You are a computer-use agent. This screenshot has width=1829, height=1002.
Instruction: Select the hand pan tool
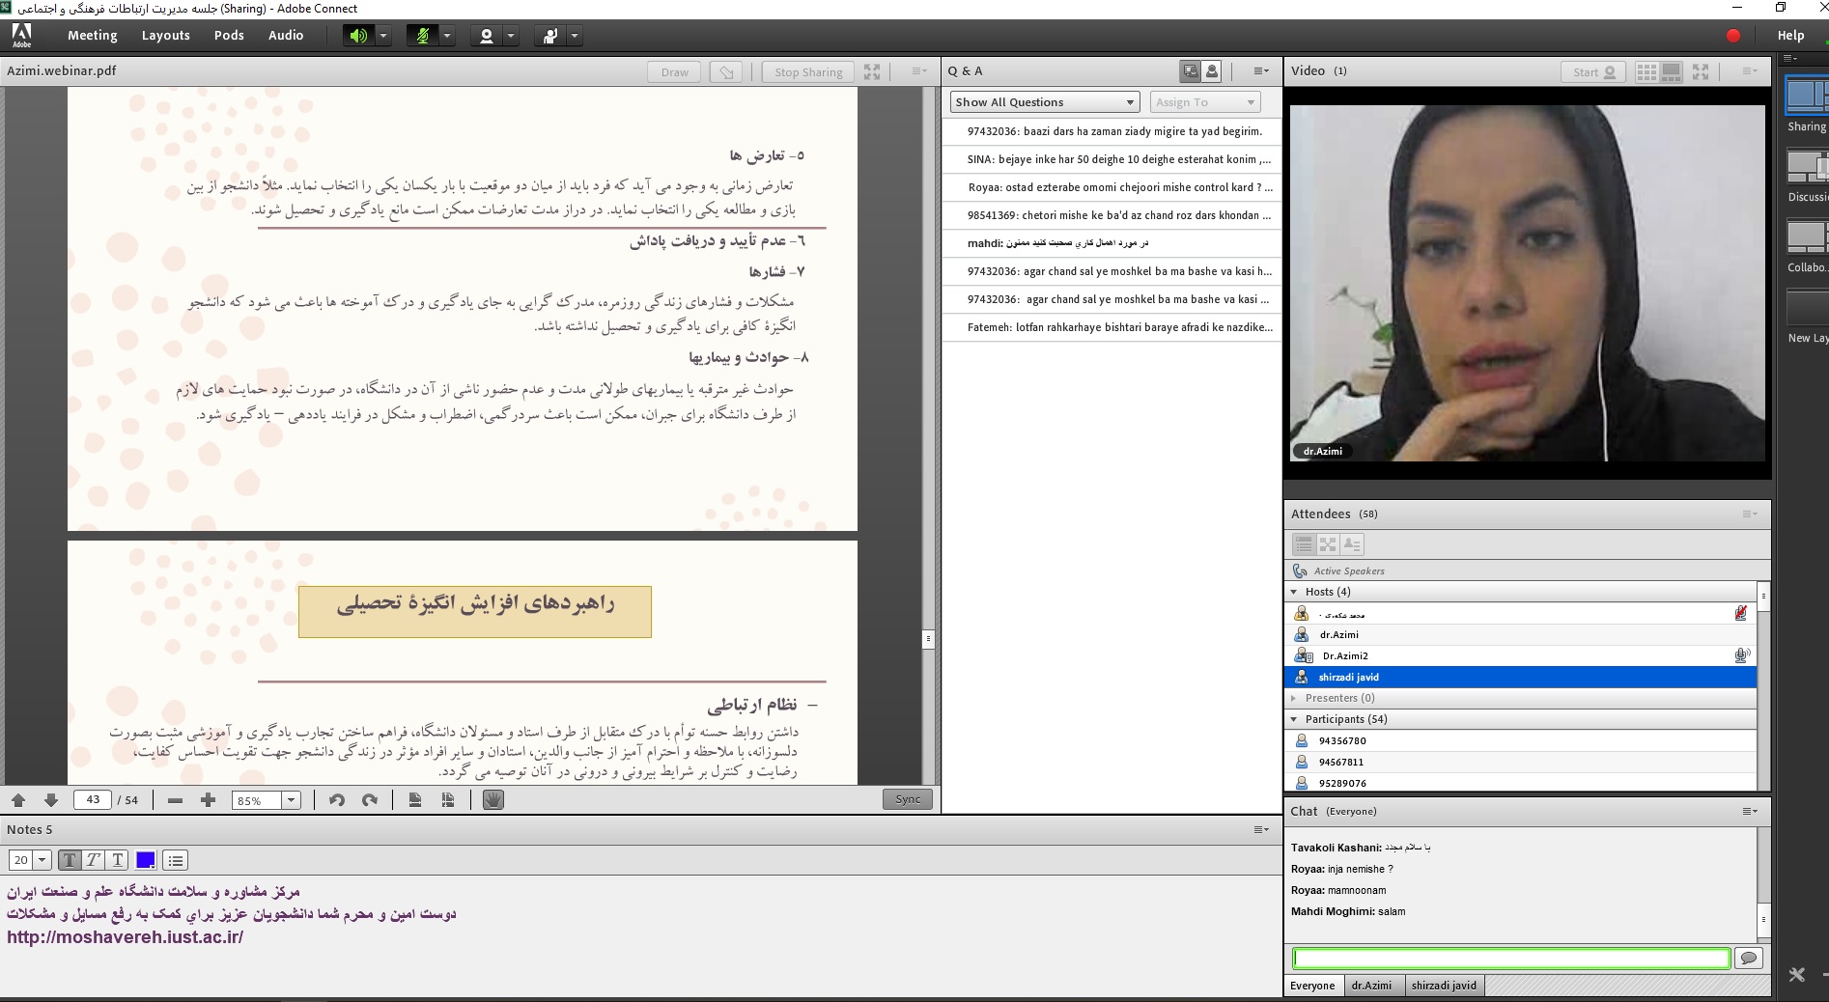pyautogui.click(x=493, y=800)
